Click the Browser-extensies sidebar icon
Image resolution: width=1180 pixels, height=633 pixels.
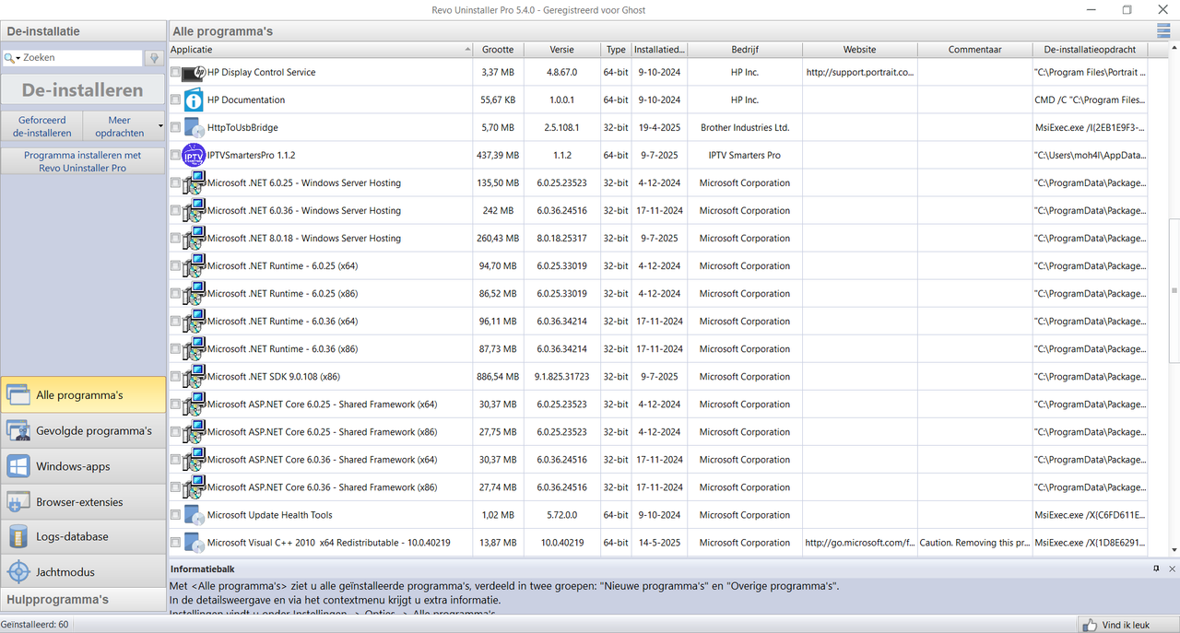(x=18, y=502)
